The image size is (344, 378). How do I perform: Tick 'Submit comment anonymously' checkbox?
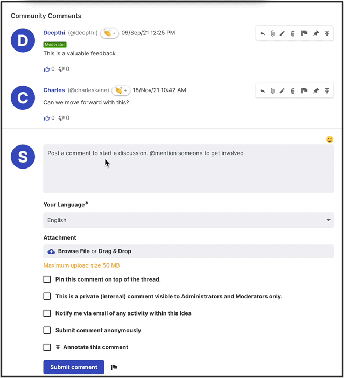point(47,330)
